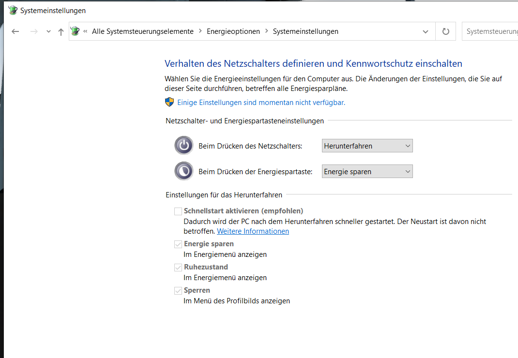518x358 pixels.
Task: Go back with the back arrow
Action: tap(15, 31)
